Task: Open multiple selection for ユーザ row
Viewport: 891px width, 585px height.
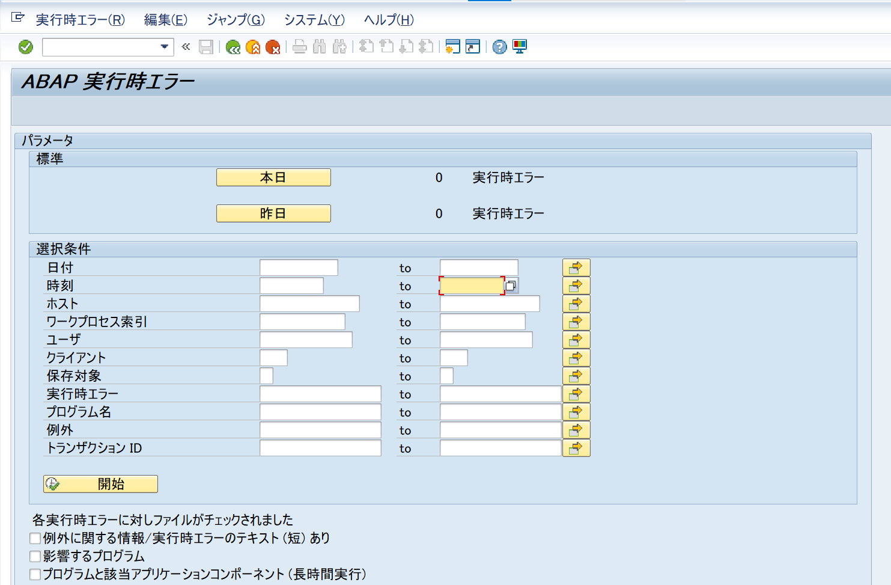Action: click(x=576, y=339)
